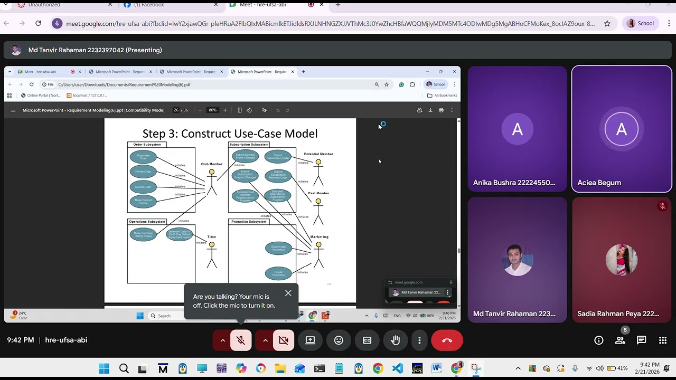This screenshot has width=676, height=380.
Task: Open Meet's more options menu
Action: click(x=419, y=340)
